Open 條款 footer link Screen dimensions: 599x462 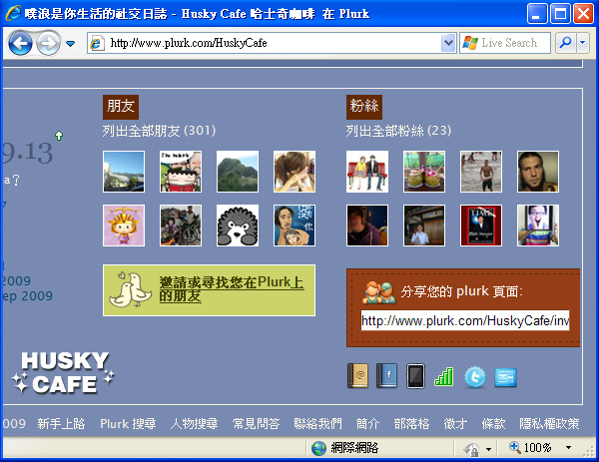[x=493, y=424]
